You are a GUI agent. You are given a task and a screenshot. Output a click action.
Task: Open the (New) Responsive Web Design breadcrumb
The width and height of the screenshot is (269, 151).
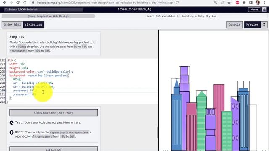(48, 16)
